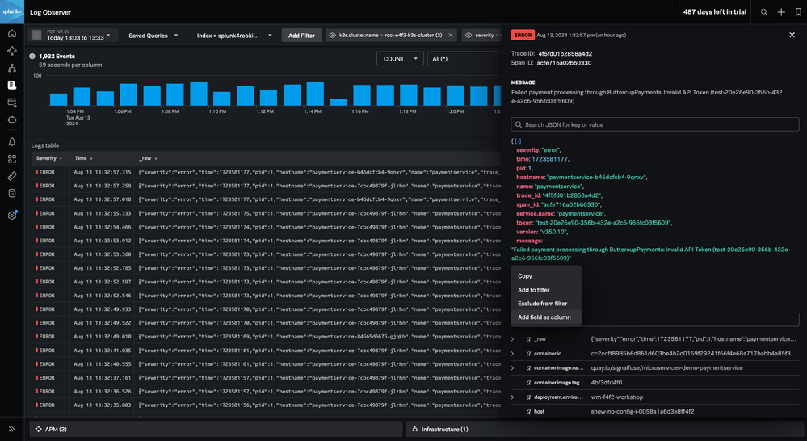Select 'Add field as column' menu item
The image size is (807, 441).
pyautogui.click(x=544, y=317)
